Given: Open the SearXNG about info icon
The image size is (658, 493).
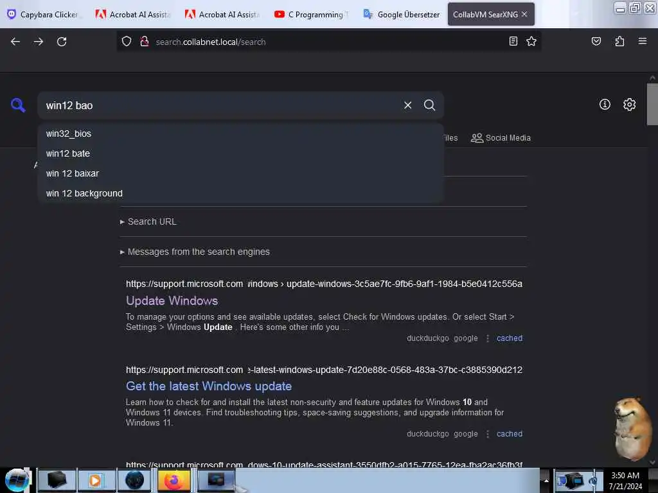Looking at the screenshot, I should click(x=605, y=105).
